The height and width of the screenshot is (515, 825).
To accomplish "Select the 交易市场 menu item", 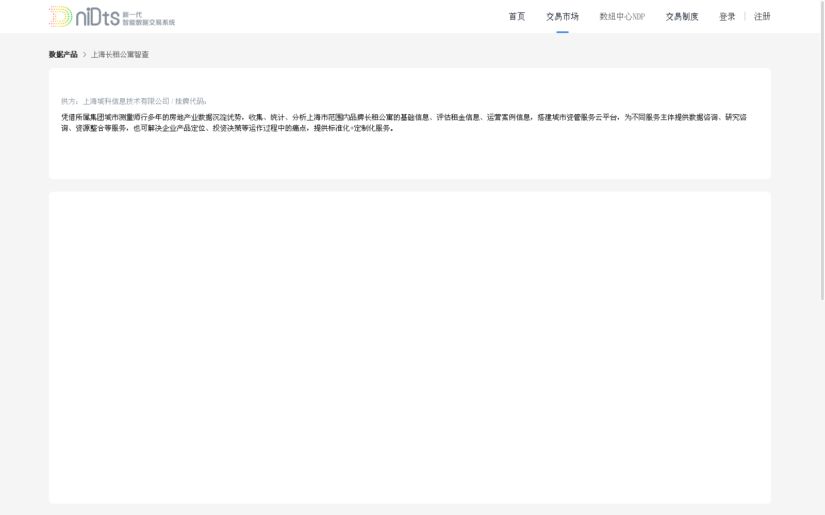I will click(562, 16).
